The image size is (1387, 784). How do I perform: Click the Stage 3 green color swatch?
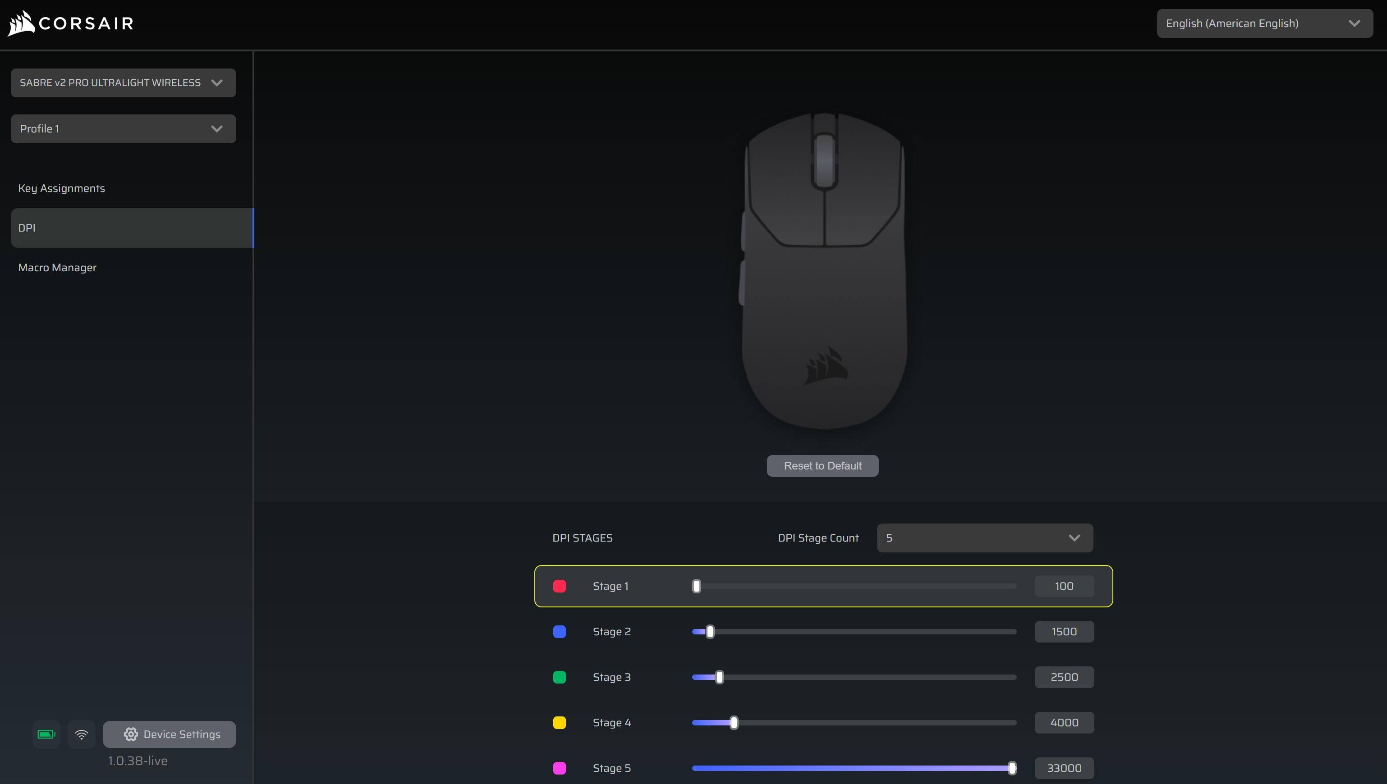click(x=559, y=677)
